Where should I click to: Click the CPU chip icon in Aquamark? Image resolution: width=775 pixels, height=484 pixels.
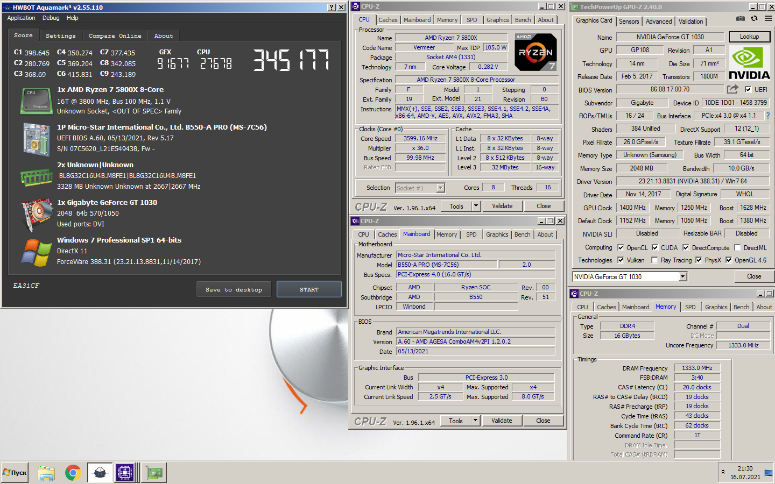point(36,101)
